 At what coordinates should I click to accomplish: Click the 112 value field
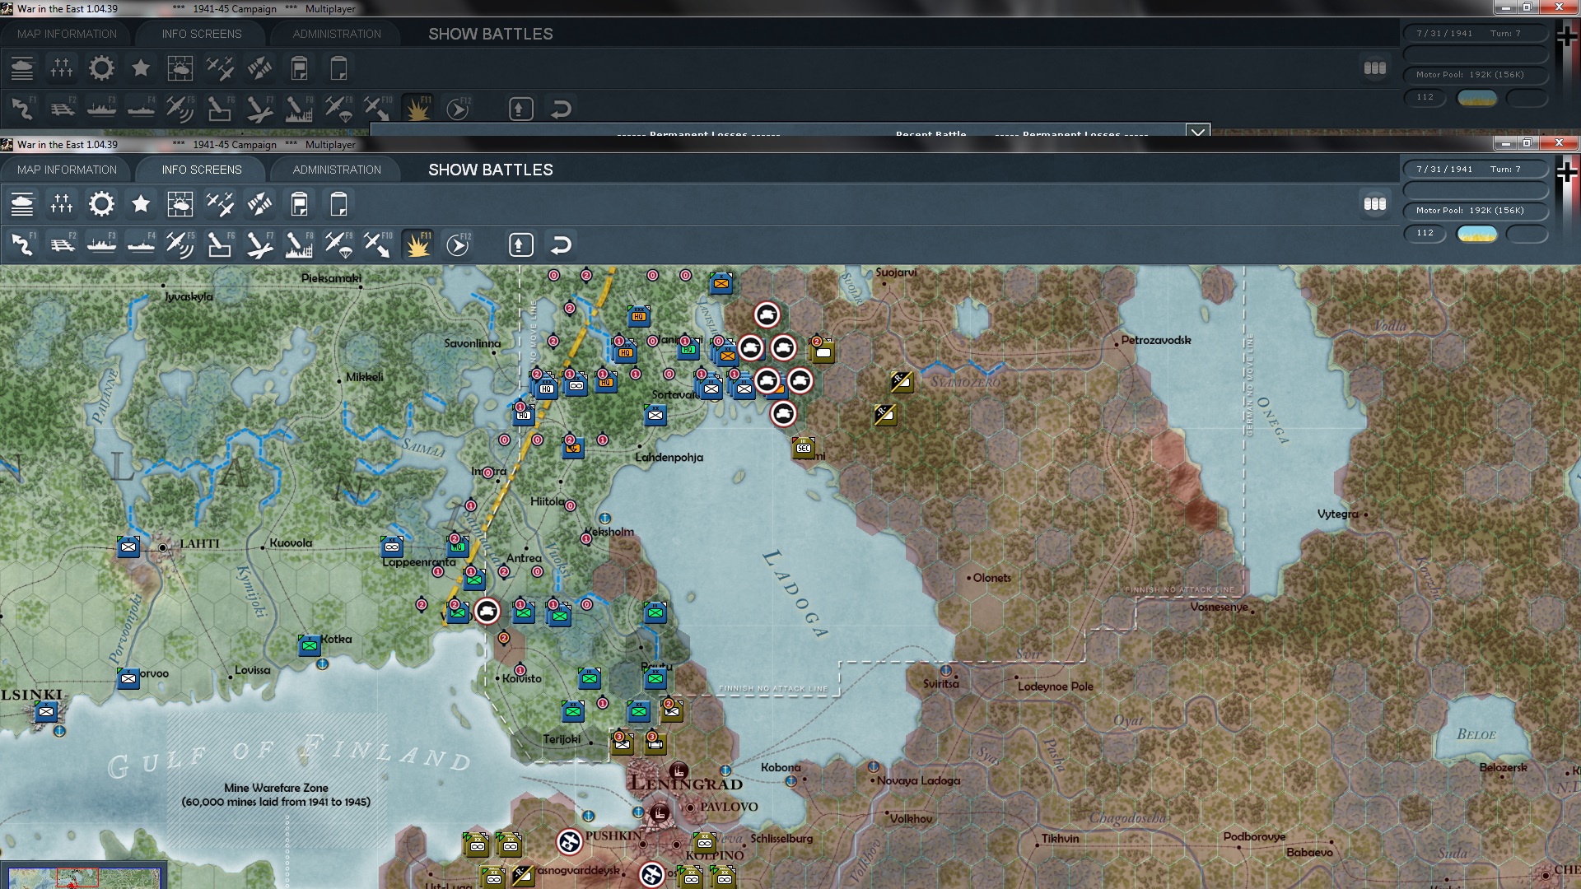[x=1425, y=234]
